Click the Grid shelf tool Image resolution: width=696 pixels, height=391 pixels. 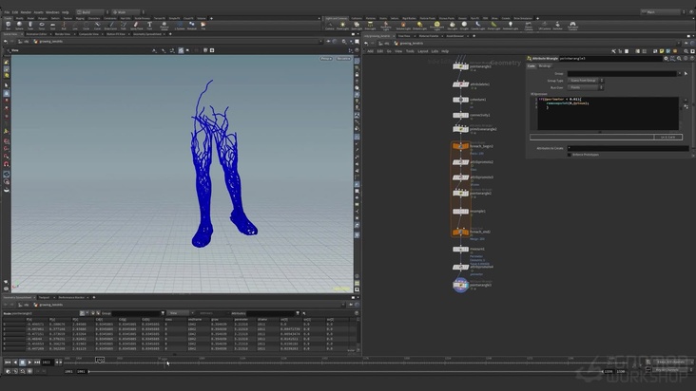52,26
